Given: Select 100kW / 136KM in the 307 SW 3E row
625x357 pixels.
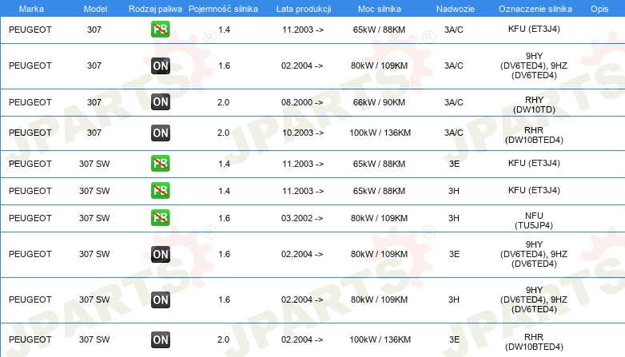Looking at the screenshot, I should coord(380,339).
